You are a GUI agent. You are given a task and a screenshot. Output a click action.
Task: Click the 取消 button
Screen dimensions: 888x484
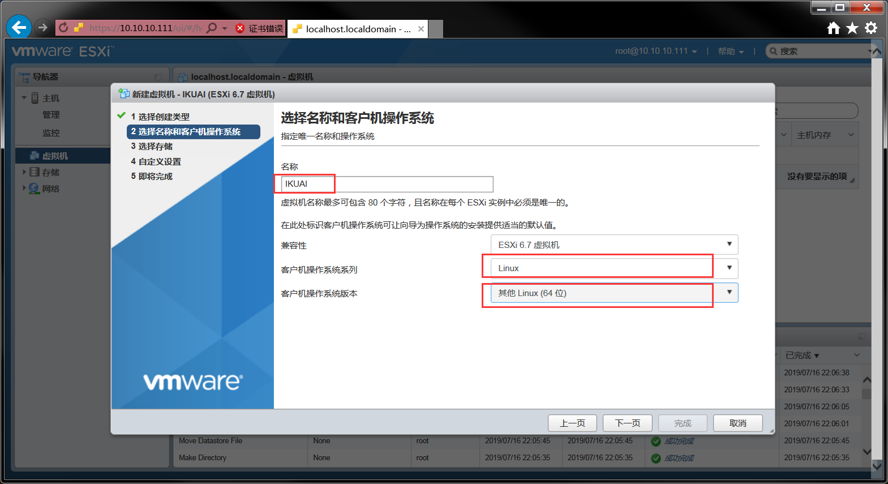tap(738, 423)
